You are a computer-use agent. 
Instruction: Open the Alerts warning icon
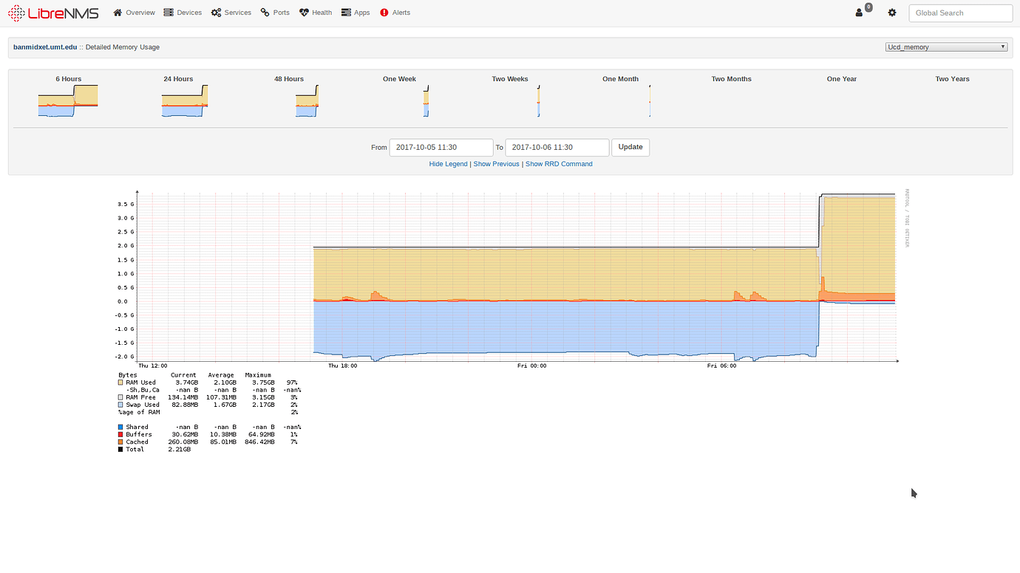383,13
